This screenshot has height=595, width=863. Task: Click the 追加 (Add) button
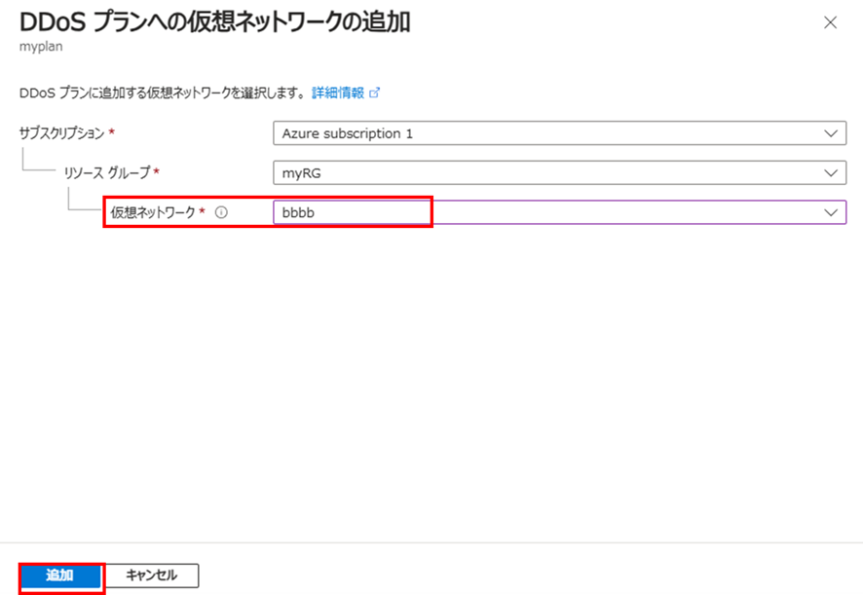(61, 576)
